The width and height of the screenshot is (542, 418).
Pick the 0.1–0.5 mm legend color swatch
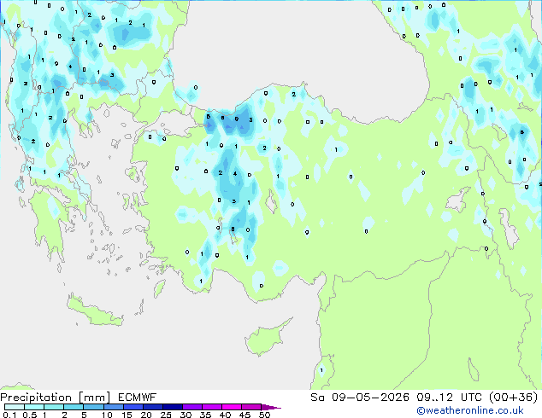[x=15, y=407]
